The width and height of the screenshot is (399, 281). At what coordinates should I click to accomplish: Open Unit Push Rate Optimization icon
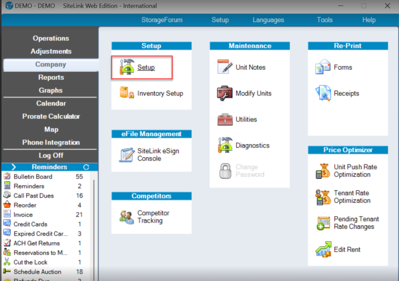(323, 171)
